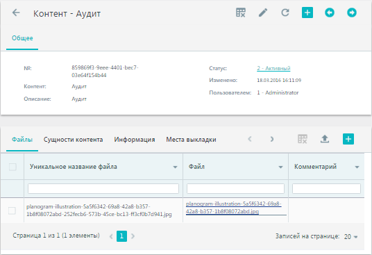Change the records per page value 20
The height and width of the screenshot is (255, 372).
coord(351,237)
